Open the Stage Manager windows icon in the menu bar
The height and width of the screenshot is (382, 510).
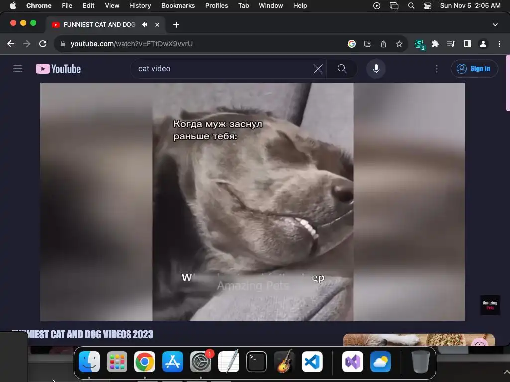pyautogui.click(x=394, y=6)
